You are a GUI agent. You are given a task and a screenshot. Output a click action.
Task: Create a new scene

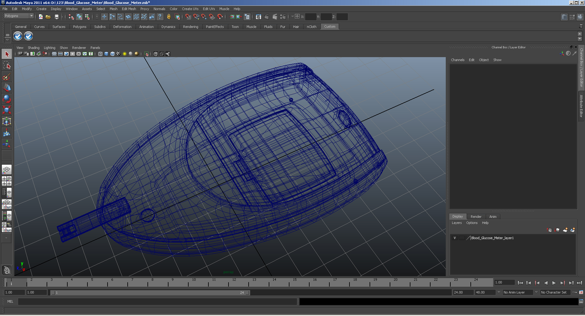pos(41,17)
